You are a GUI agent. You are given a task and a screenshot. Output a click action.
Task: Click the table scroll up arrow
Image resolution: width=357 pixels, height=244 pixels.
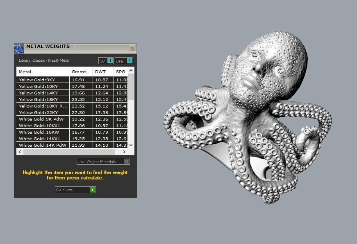tap(131, 70)
